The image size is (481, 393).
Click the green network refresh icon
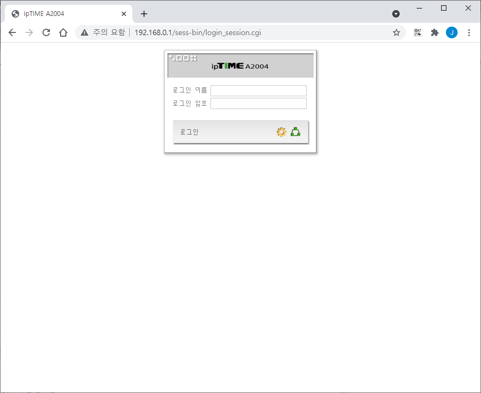click(x=296, y=132)
